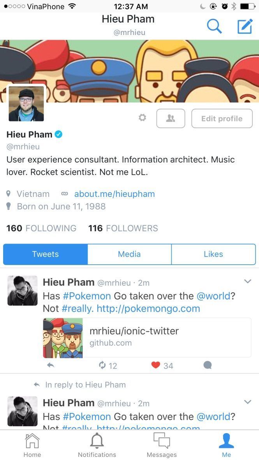Open profile settings gear
Viewport: 259px width, 460px height.
click(x=143, y=118)
